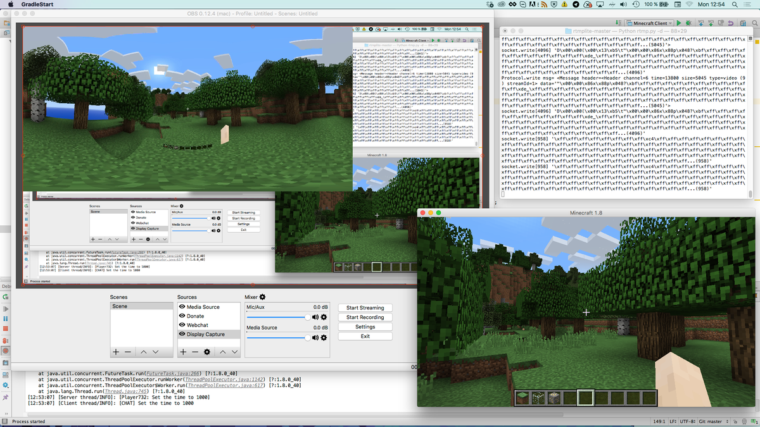Move the scene down in Scenes list
Viewport: 760px width, 427px height.
click(x=156, y=352)
